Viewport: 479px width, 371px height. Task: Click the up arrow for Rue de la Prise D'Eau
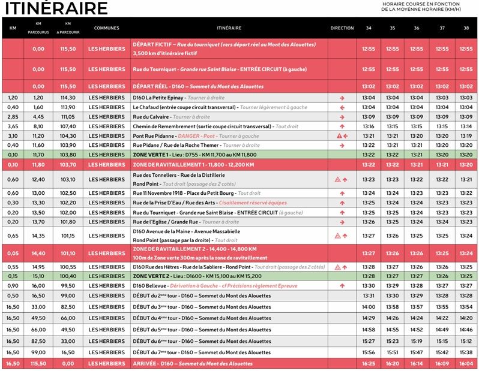tap(342, 203)
